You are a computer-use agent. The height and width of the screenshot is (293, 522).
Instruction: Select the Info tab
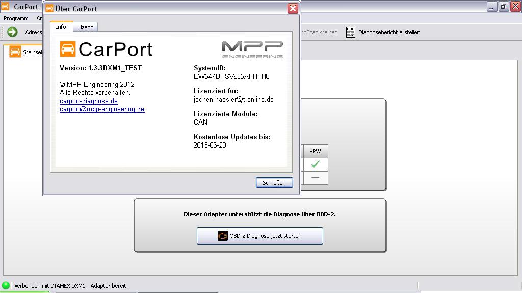(61, 27)
